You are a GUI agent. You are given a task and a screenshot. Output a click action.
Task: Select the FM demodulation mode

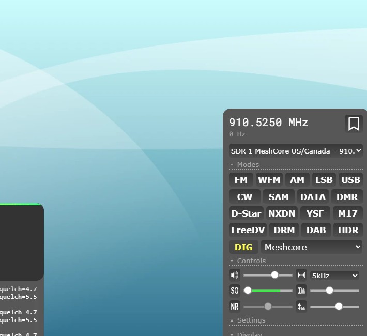(241, 180)
